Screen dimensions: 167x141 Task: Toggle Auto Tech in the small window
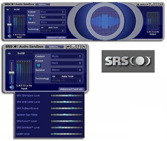(67, 76)
